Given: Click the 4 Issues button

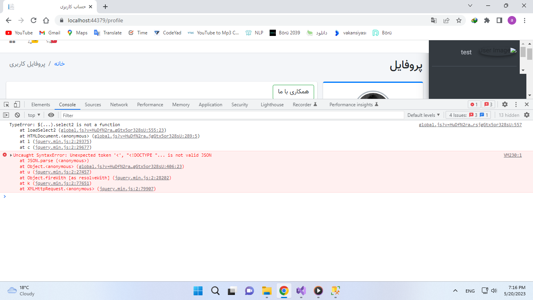Looking at the screenshot, I should tap(469, 115).
